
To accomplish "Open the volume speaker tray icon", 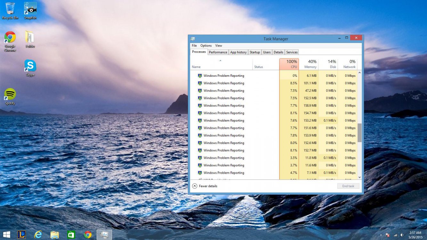I will coord(402,235).
